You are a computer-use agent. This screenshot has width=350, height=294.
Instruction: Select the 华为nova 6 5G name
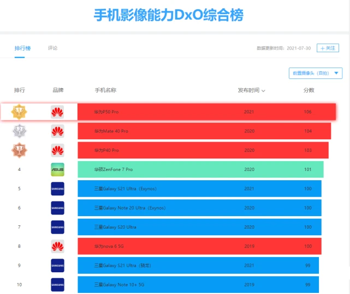[109, 246]
